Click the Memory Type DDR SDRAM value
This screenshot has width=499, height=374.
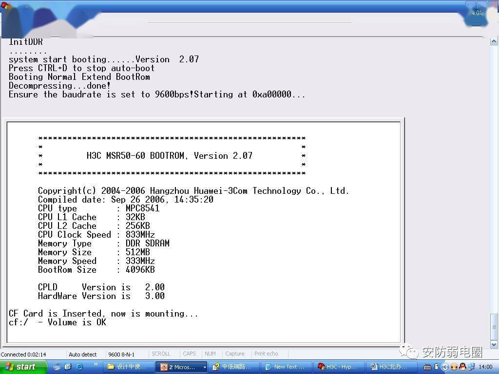pos(147,243)
